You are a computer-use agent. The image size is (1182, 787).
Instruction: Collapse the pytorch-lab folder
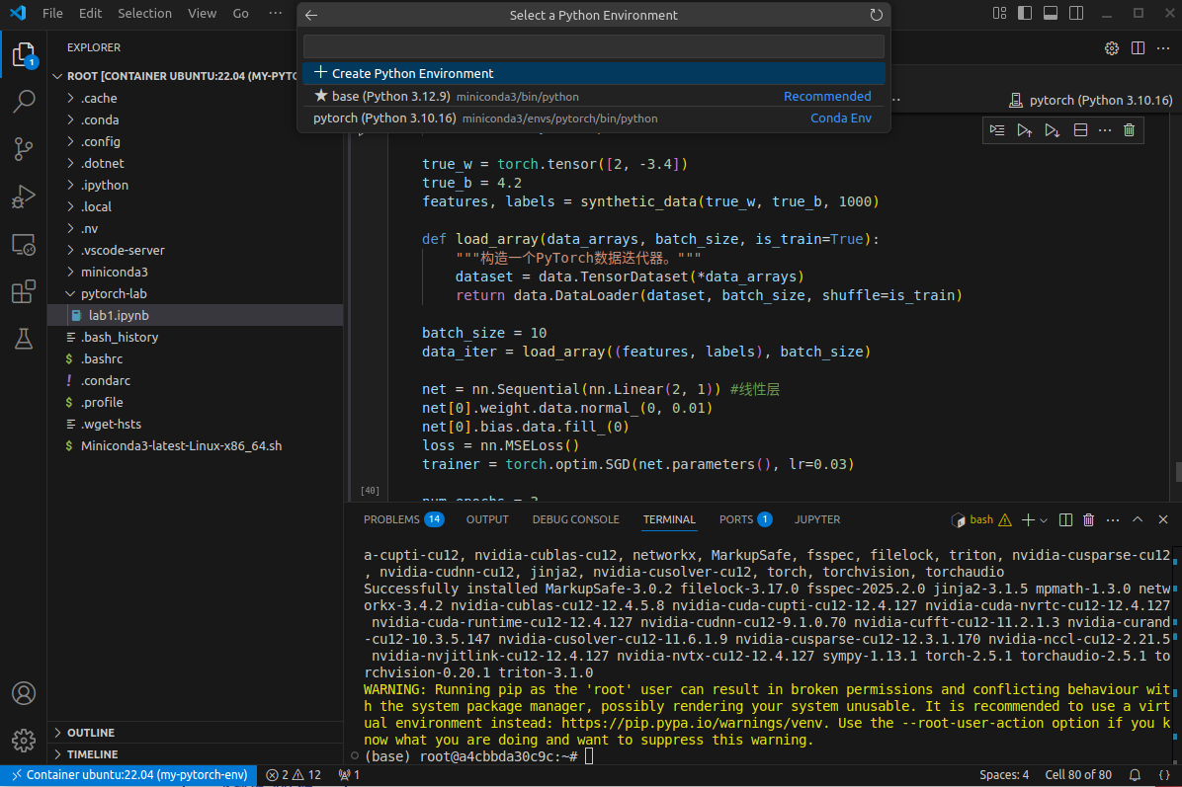(114, 293)
